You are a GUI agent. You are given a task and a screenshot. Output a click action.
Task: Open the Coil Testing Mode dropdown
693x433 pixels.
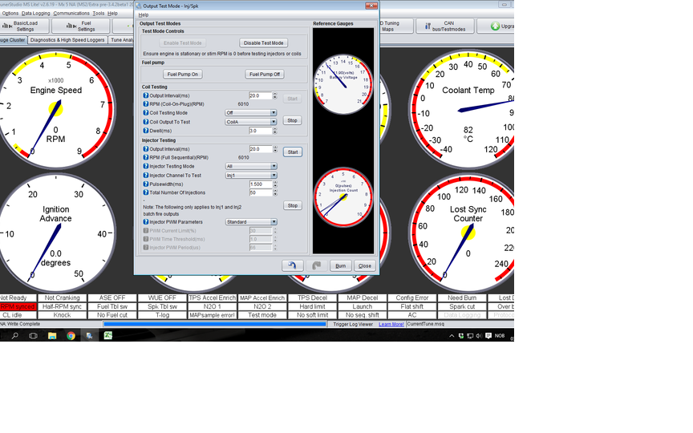point(251,113)
